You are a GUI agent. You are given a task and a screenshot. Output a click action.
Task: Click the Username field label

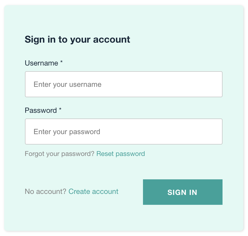(x=41, y=63)
